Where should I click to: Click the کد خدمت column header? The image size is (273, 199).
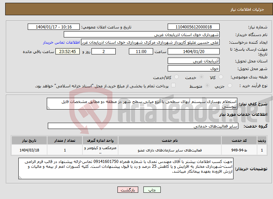coord(239,140)
